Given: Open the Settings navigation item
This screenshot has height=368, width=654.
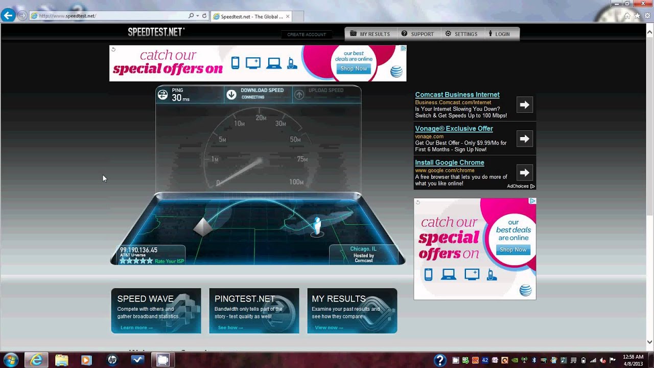Looking at the screenshot, I should tap(461, 34).
